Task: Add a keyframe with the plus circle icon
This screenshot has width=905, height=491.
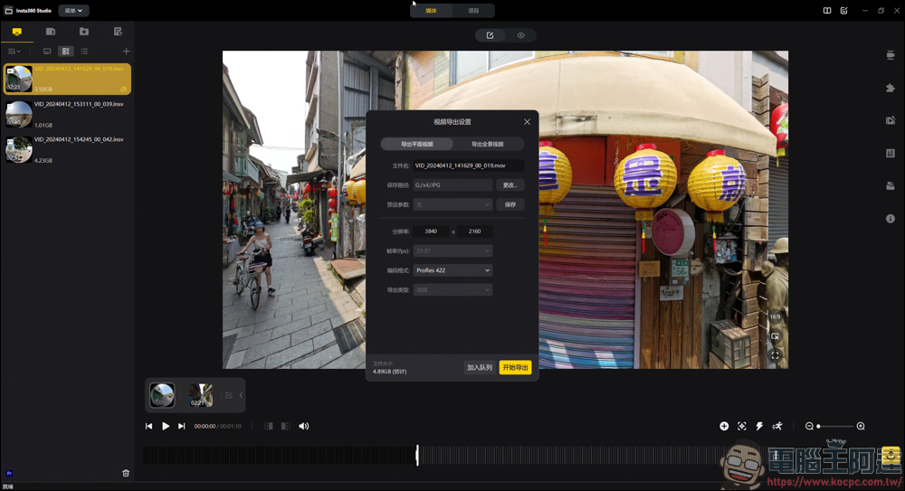Action: pos(724,427)
